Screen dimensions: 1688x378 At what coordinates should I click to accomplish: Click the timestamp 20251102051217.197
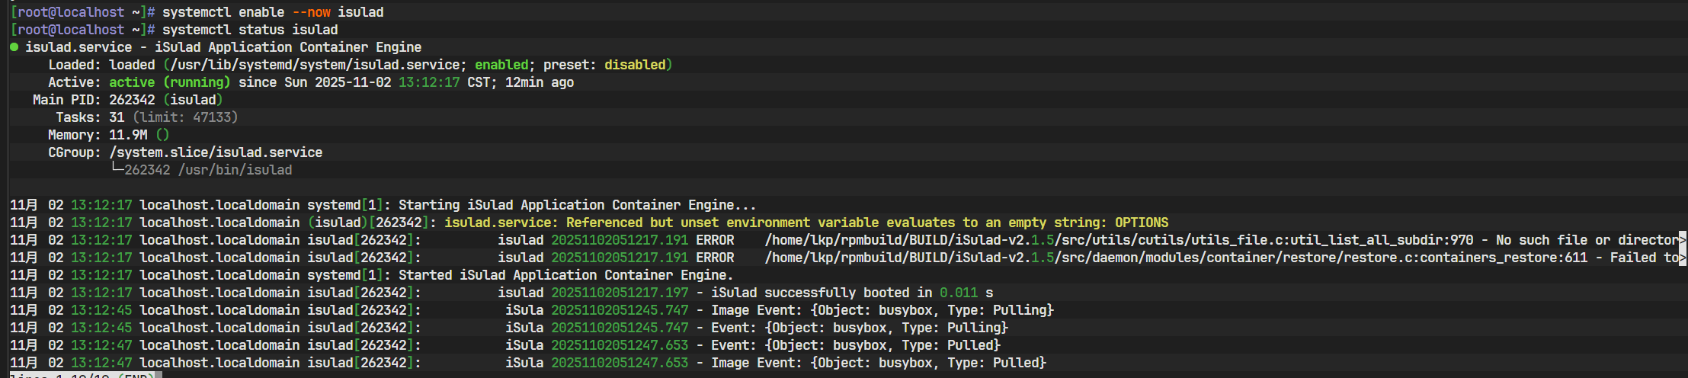coord(620,293)
